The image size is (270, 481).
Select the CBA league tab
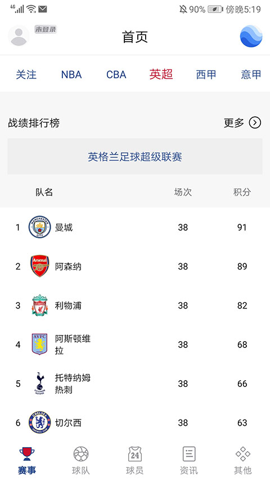pos(116,74)
